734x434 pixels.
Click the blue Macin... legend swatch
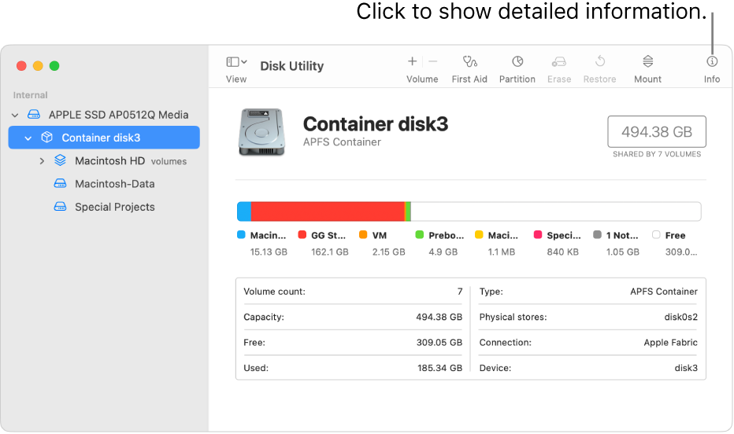(241, 234)
